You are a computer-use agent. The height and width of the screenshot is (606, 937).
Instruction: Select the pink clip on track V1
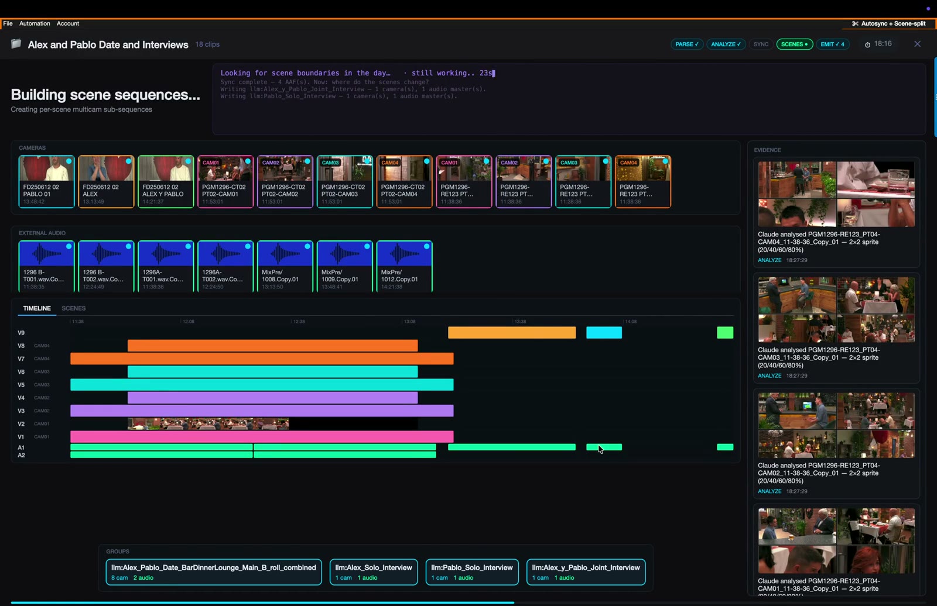tap(262, 436)
